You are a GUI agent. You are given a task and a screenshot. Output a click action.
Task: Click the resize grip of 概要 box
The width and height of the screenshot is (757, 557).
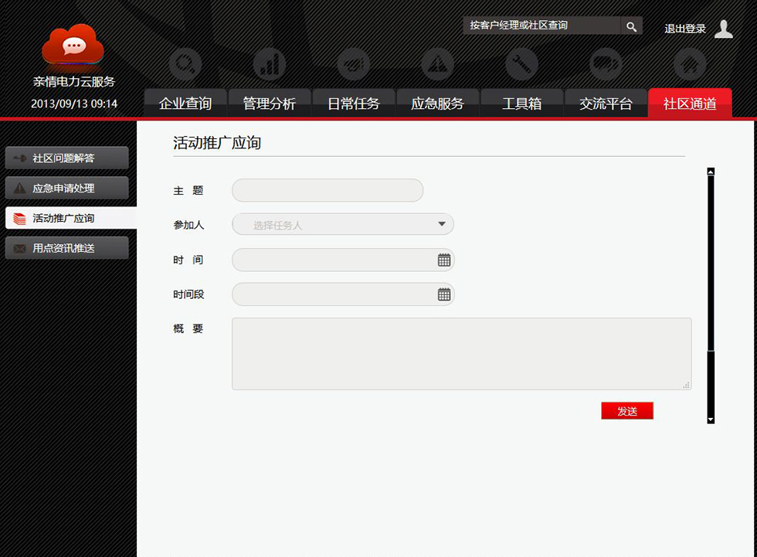point(686,385)
